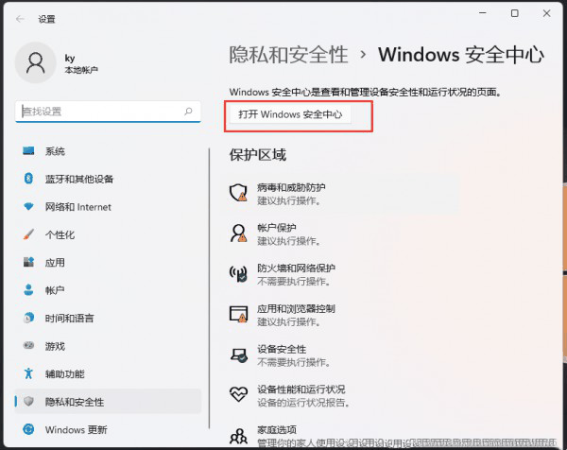Viewport: 567px width, 450px height.
Task: Click the 保护区域 heading
Action: (257, 155)
